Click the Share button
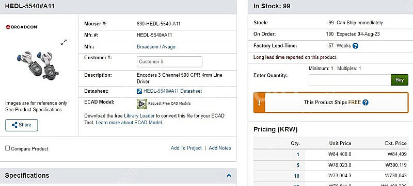 tap(22, 125)
